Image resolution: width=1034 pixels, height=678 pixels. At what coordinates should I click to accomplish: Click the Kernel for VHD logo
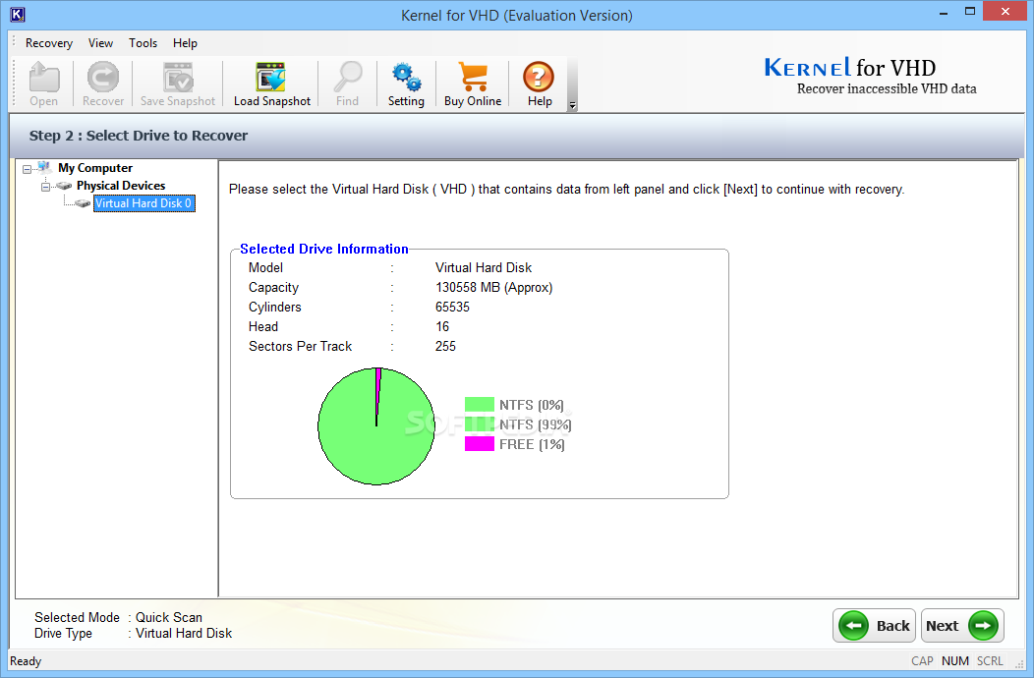[x=870, y=77]
